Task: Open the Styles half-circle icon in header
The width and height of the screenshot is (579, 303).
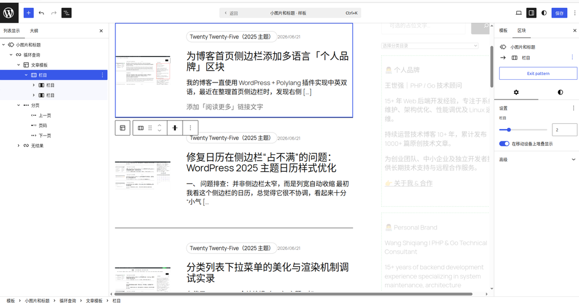Action: (x=544, y=13)
